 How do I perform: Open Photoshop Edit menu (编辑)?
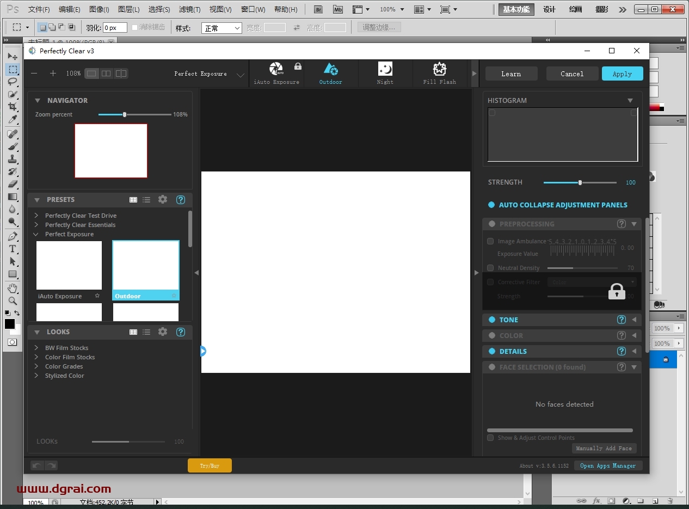coord(69,9)
